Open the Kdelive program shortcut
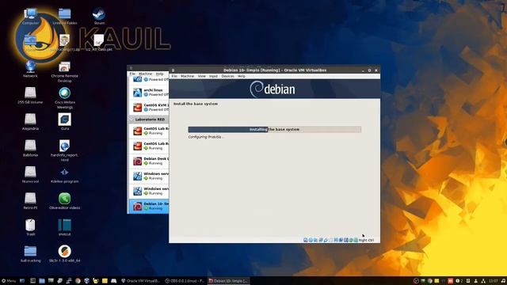This screenshot has height=285, width=507. click(65, 175)
